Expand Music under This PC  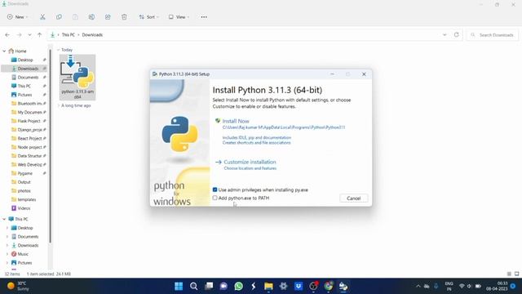click(x=7, y=254)
